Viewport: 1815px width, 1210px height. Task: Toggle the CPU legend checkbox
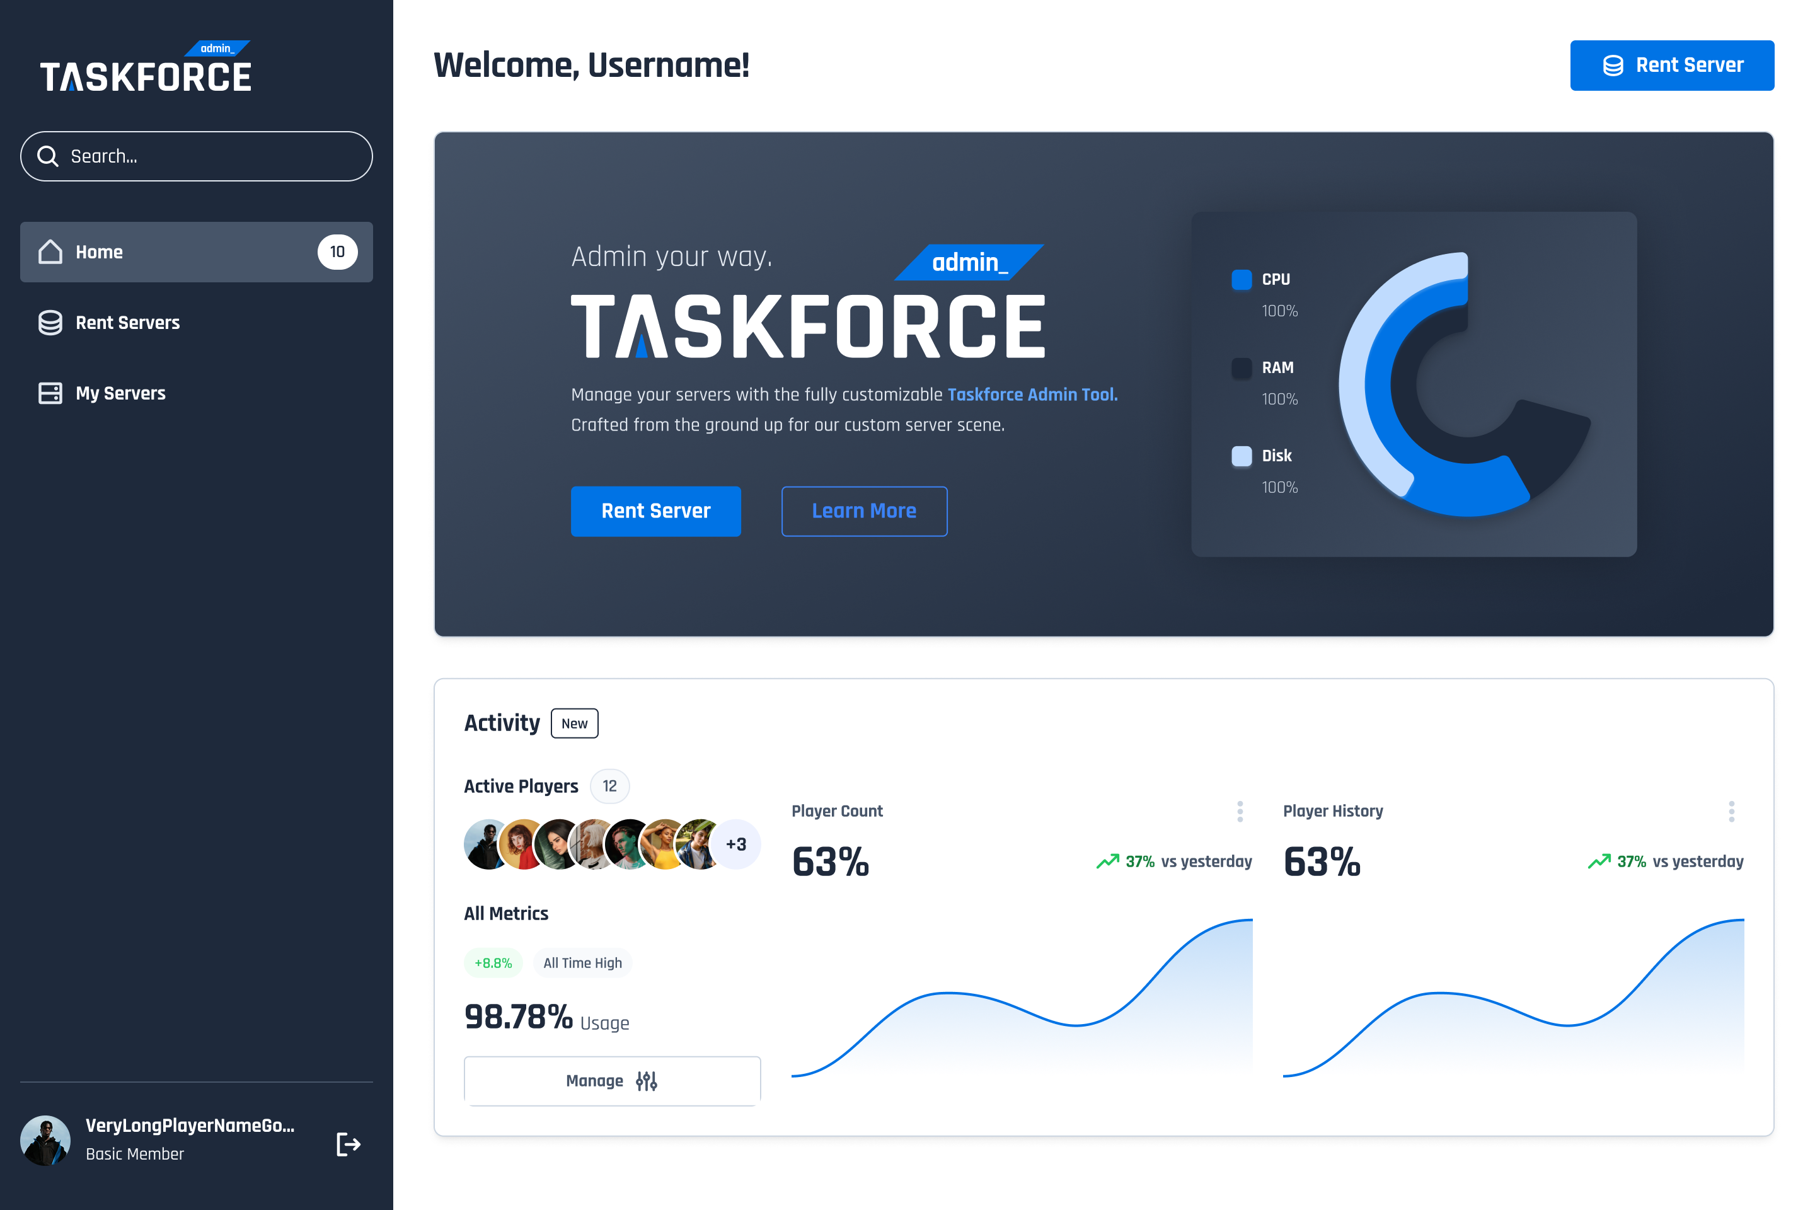pos(1241,279)
